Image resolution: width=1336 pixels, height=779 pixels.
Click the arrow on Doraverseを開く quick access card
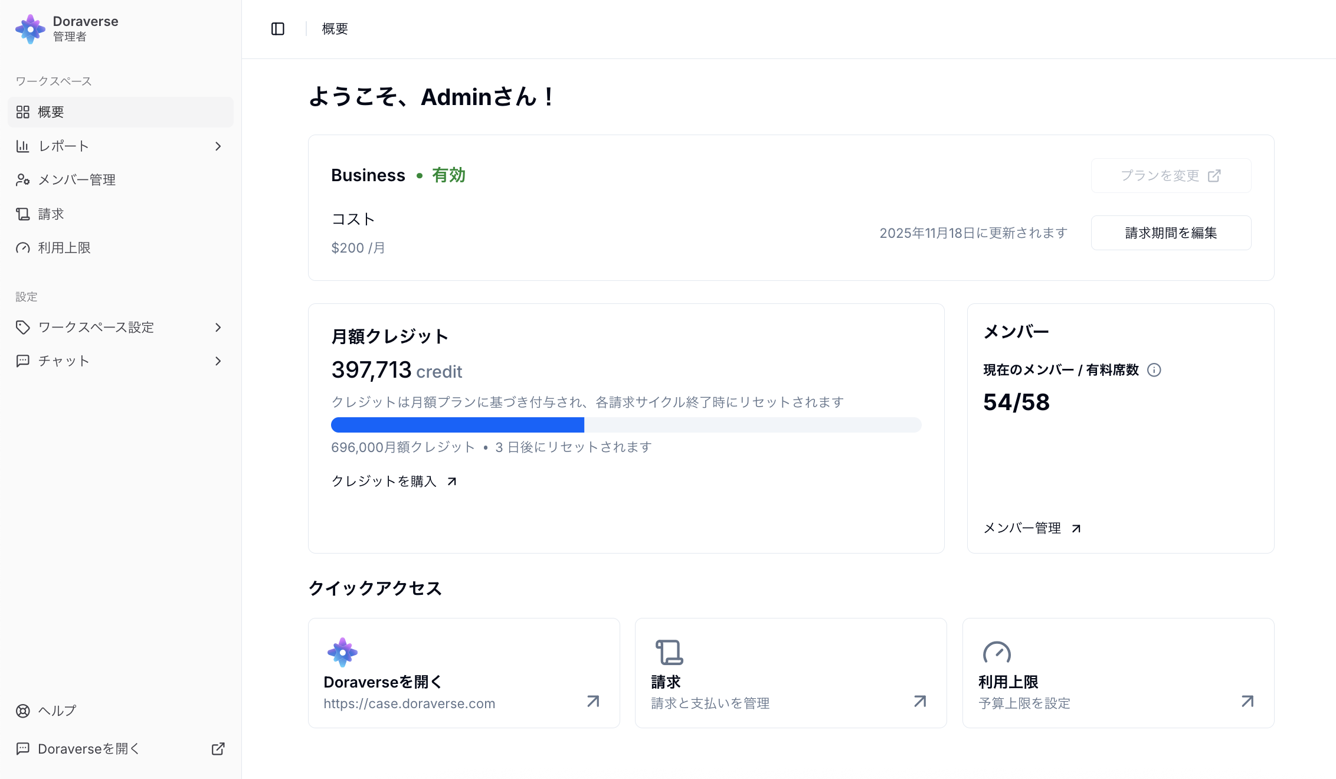pyautogui.click(x=593, y=701)
